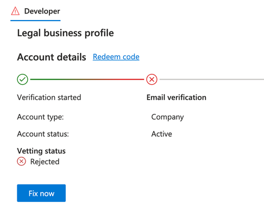Select the Active account status value
264x217 pixels.
(162, 134)
